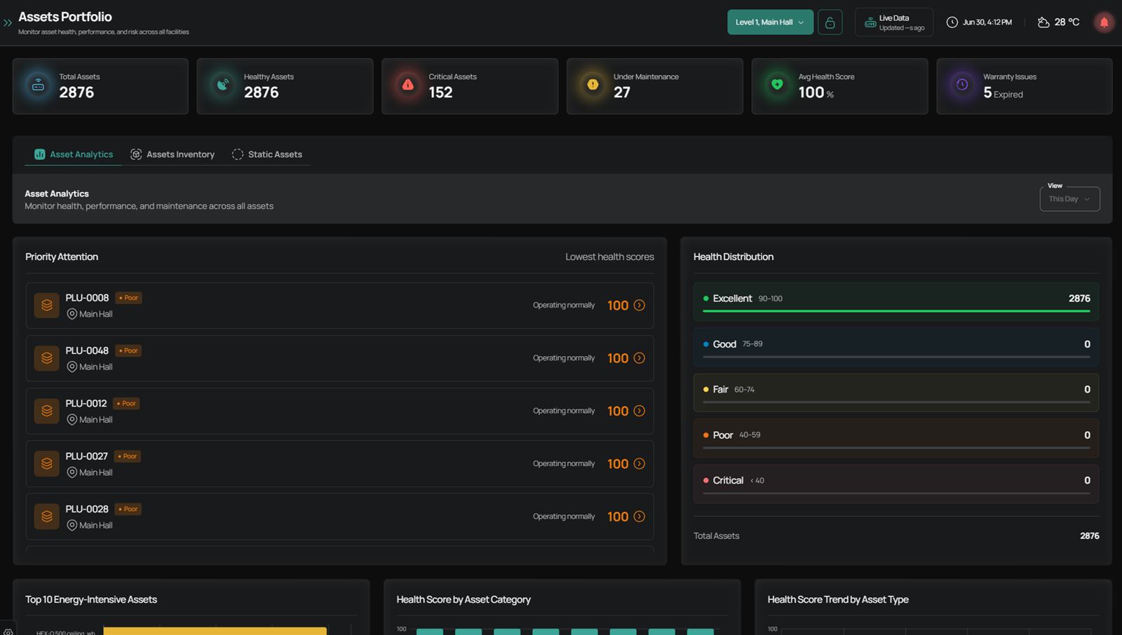Click location pin icon under PLU-0048
This screenshot has height=635, width=1122.
(x=72, y=367)
